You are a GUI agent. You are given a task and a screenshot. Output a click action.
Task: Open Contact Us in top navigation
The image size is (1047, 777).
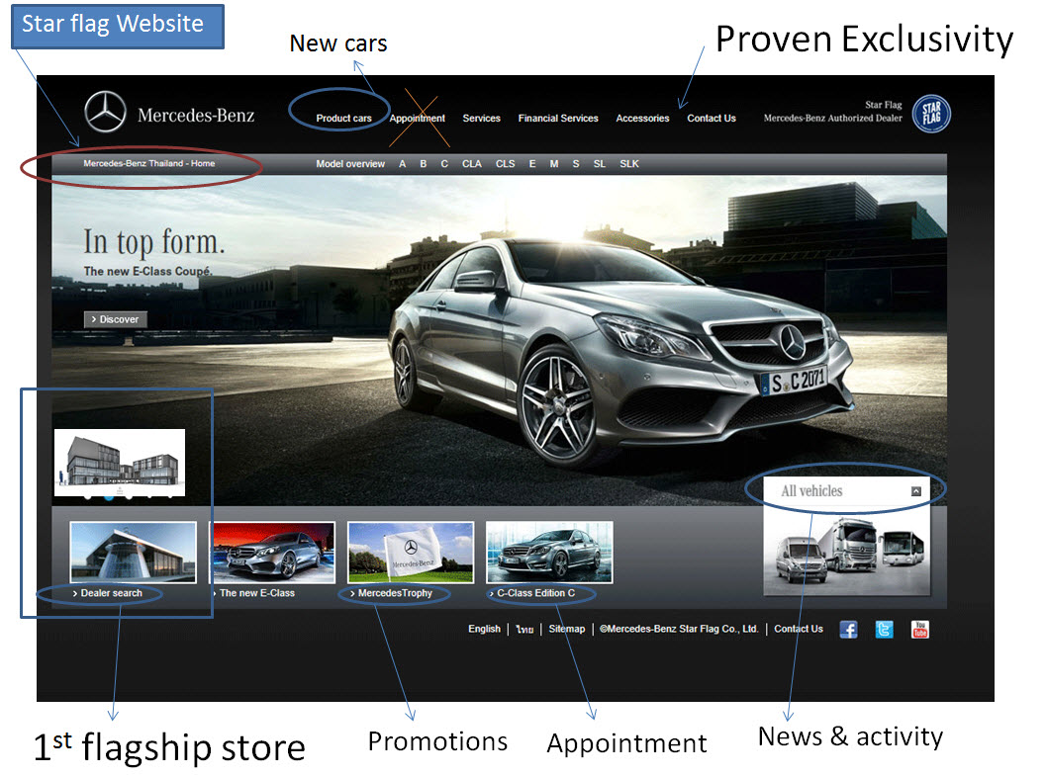pos(712,118)
